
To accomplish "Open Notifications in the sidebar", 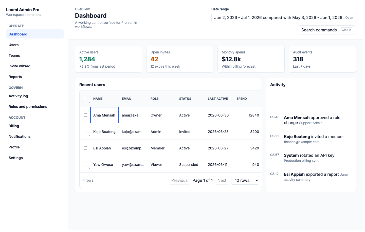I will click(35, 137).
